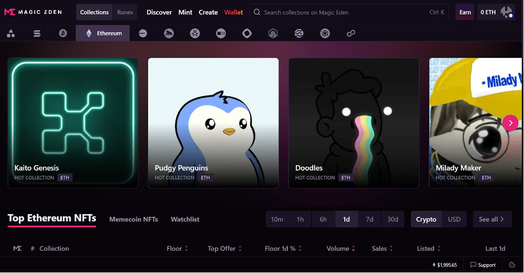Open the Kaito Genesis collection card
524x273 pixels.
pyautogui.click(x=73, y=123)
